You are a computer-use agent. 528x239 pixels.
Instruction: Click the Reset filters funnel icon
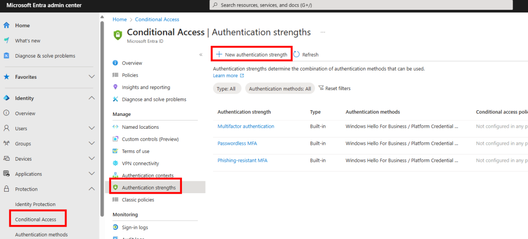321,88
